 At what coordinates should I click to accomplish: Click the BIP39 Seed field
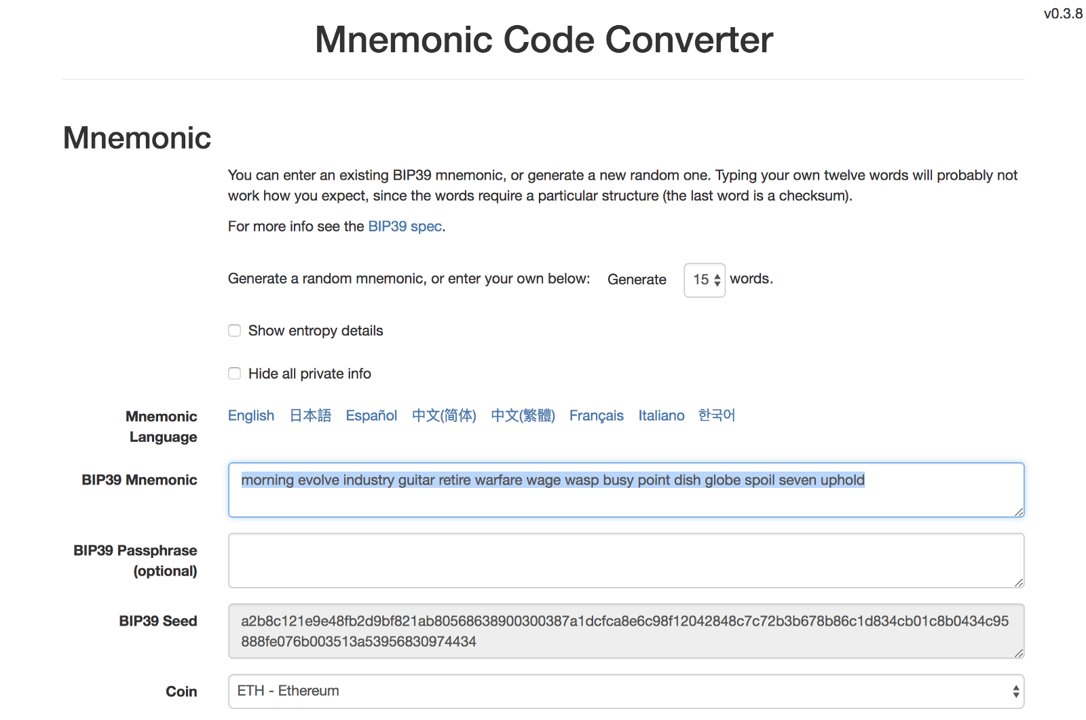(624, 631)
